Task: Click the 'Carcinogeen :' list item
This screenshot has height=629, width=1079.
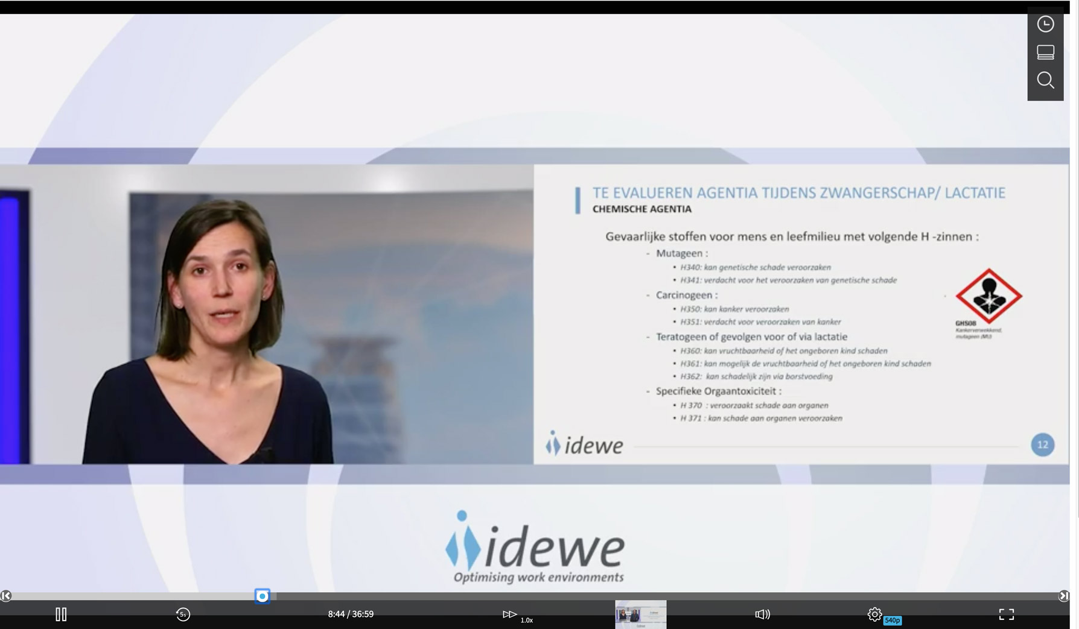Action: point(687,295)
